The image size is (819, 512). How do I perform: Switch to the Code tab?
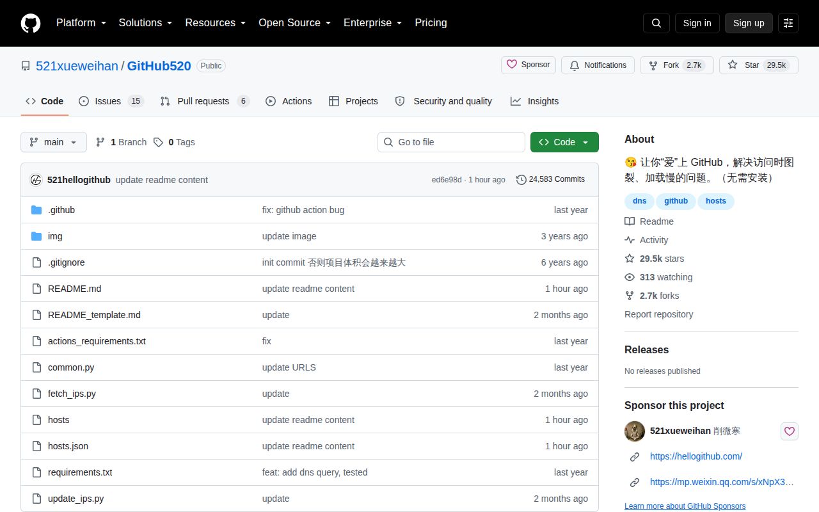point(45,101)
